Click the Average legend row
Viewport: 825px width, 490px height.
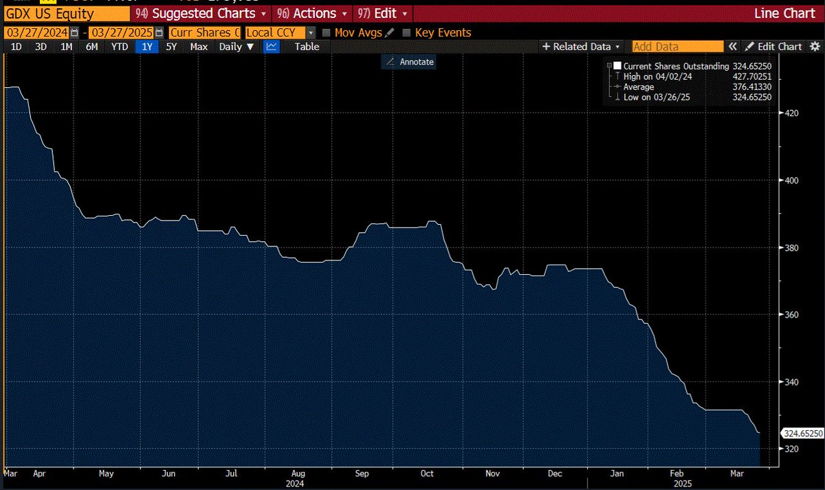click(692, 87)
